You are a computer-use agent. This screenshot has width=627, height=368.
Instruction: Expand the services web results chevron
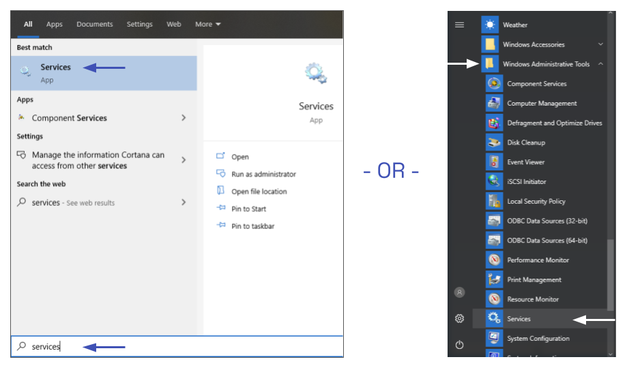[x=184, y=202]
